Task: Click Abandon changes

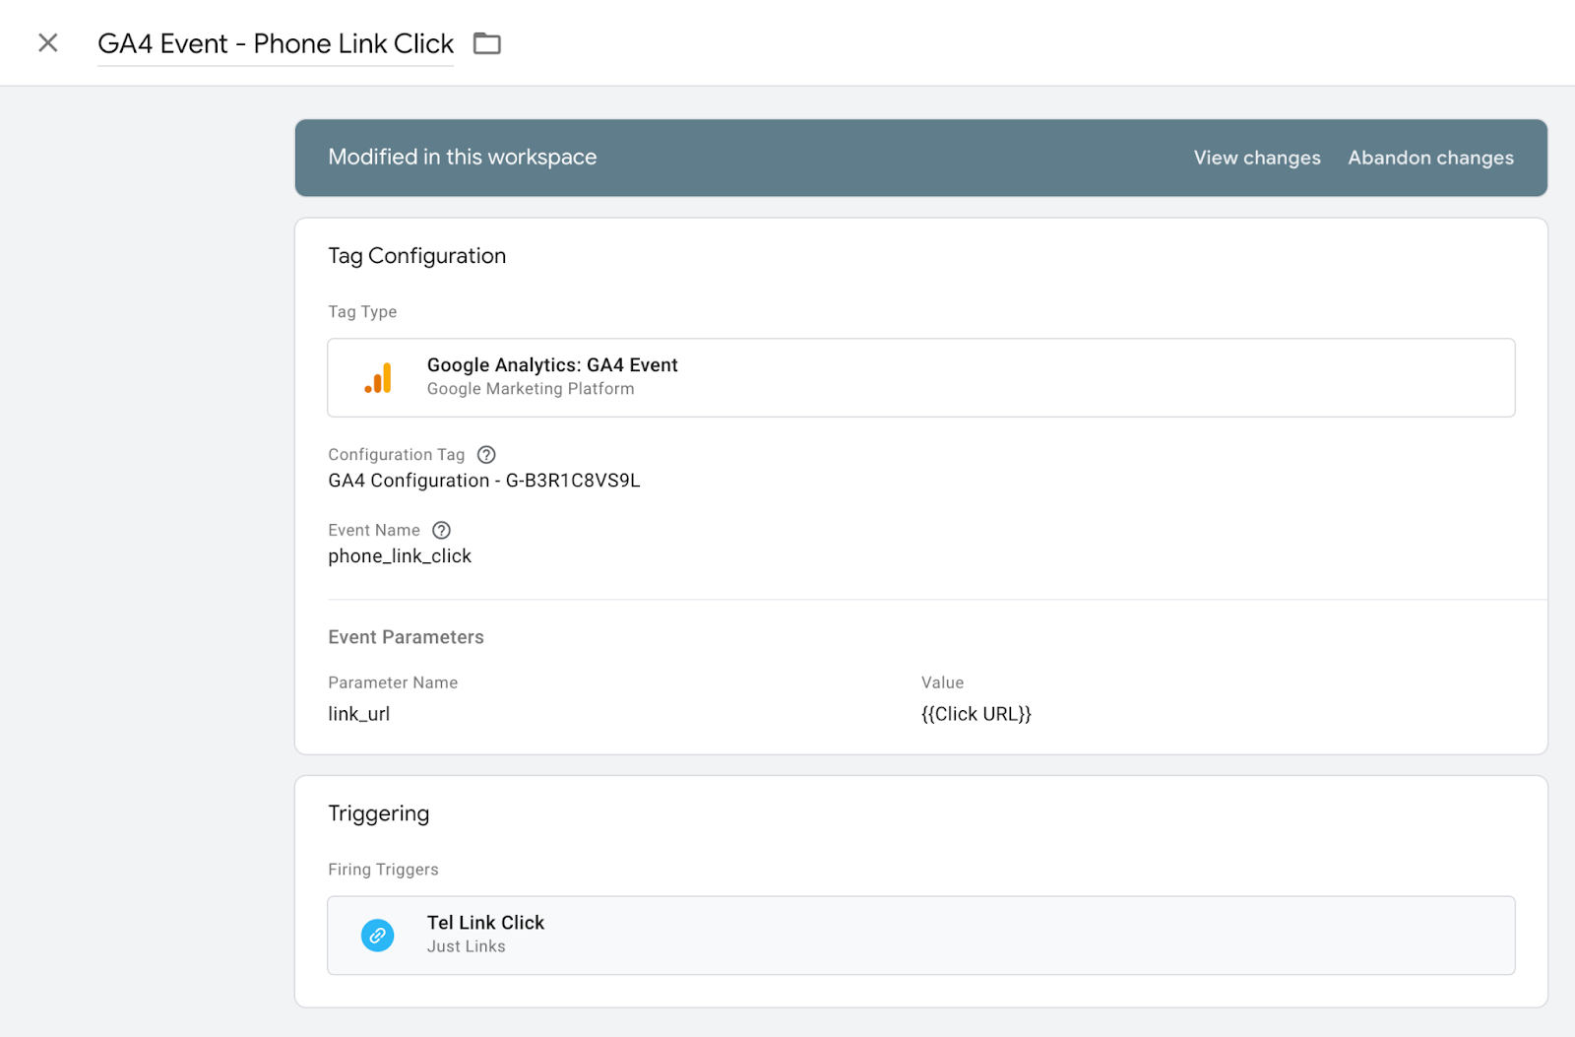Action: click(x=1430, y=158)
